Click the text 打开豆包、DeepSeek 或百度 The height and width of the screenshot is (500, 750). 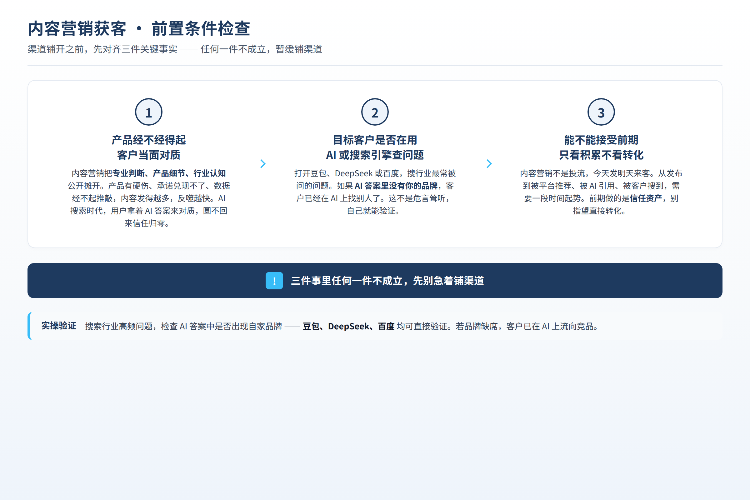click(x=347, y=173)
